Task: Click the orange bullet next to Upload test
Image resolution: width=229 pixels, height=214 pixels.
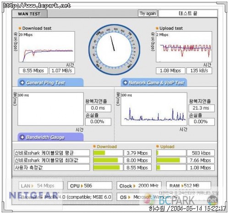Action: [157, 28]
